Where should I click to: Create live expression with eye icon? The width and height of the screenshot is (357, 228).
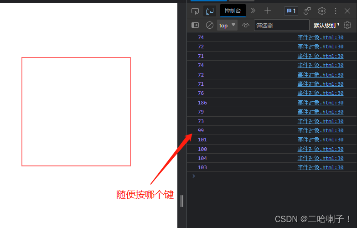tap(245, 25)
